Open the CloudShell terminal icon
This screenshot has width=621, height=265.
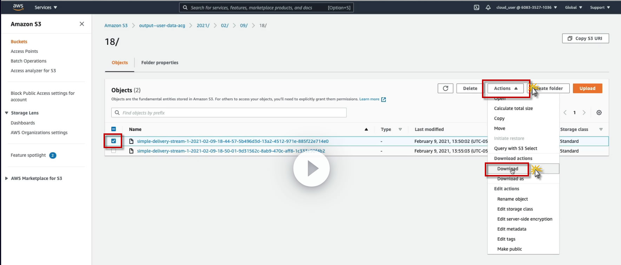[476, 7]
